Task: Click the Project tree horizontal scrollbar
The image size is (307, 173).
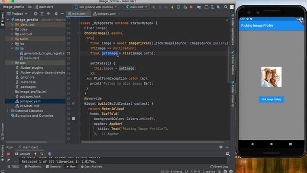Action: [x=27, y=142]
